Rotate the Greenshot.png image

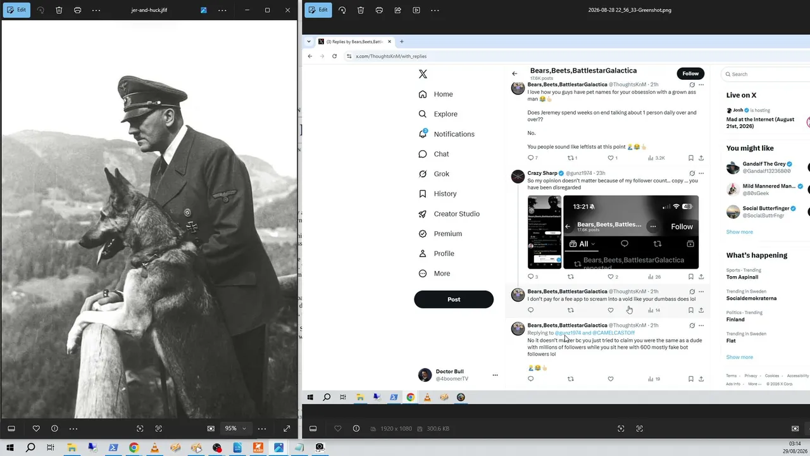(342, 10)
